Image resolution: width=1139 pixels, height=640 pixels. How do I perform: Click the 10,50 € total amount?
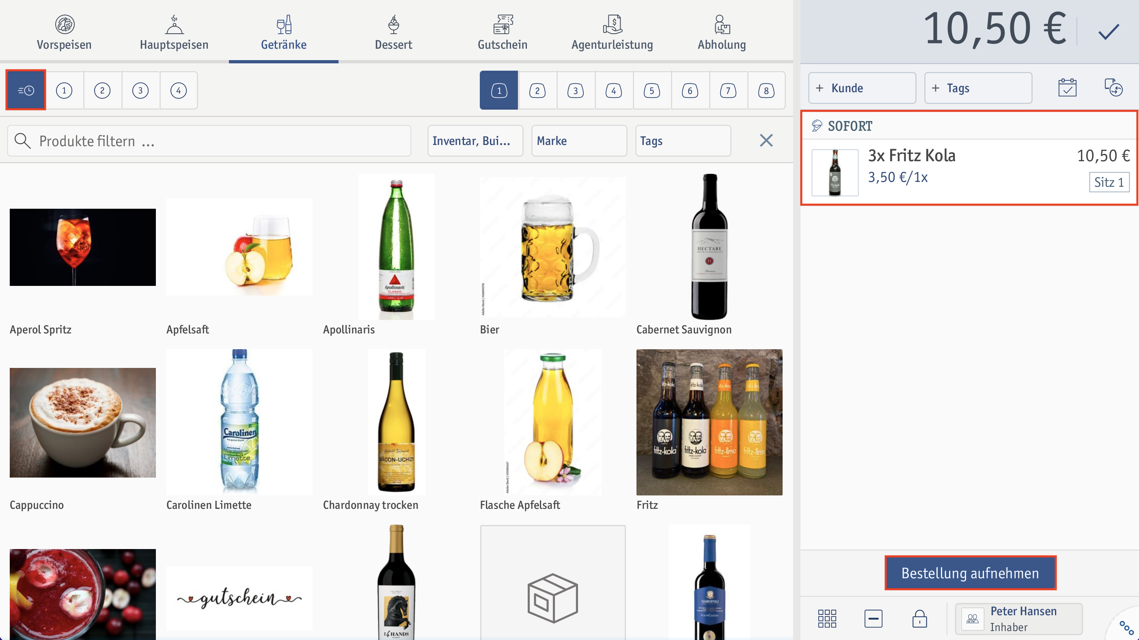995,29
